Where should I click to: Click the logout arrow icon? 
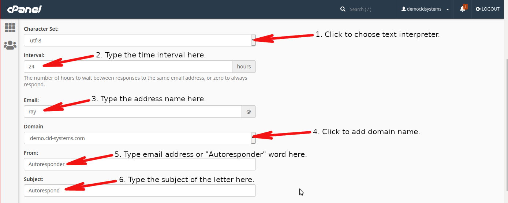(478, 9)
